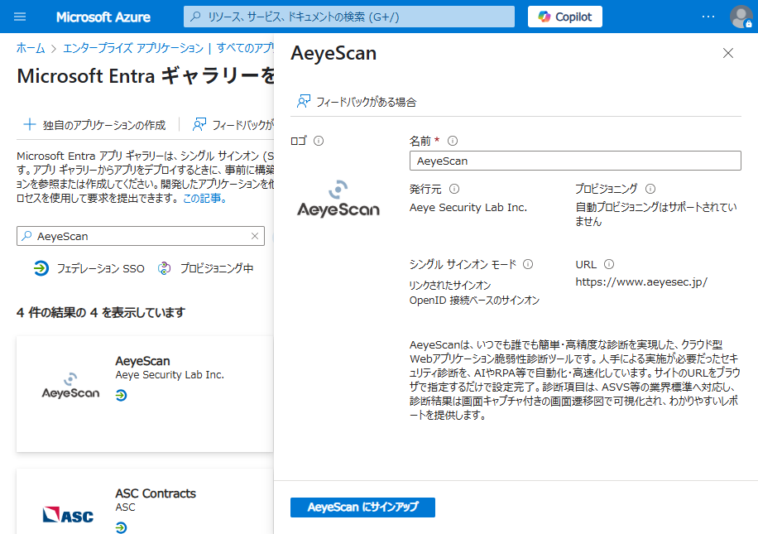
Task: Toggle the プロビジョニング中 filter
Action: coord(206,268)
